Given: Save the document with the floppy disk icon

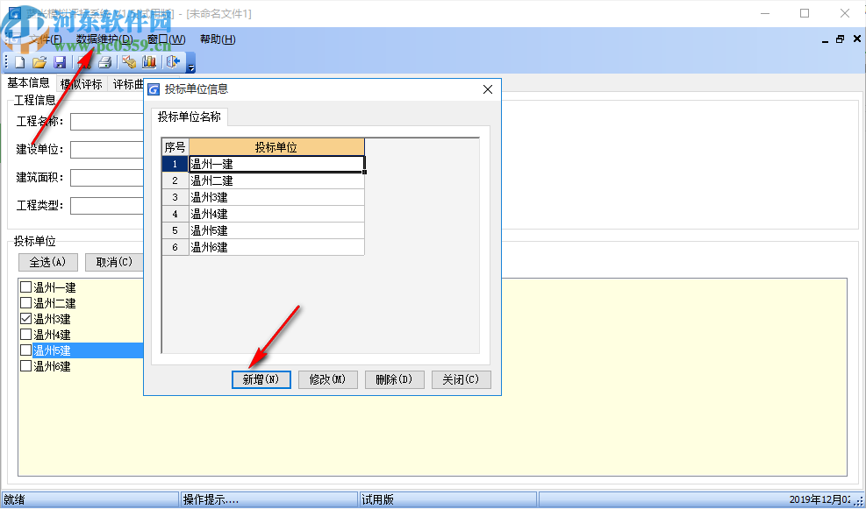Looking at the screenshot, I should click(61, 62).
